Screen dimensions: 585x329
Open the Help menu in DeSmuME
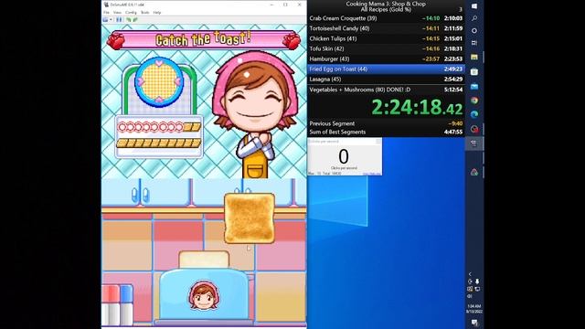pos(157,12)
